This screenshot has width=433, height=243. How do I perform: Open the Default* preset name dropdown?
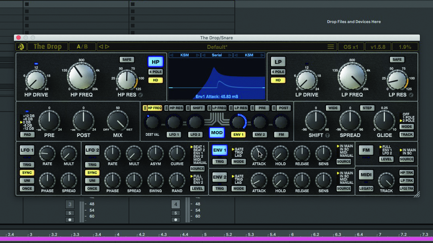(217, 47)
